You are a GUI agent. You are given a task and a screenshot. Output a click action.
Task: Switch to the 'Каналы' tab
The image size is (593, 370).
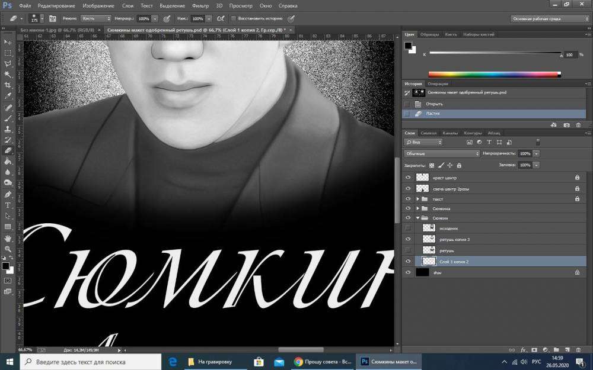click(x=450, y=133)
